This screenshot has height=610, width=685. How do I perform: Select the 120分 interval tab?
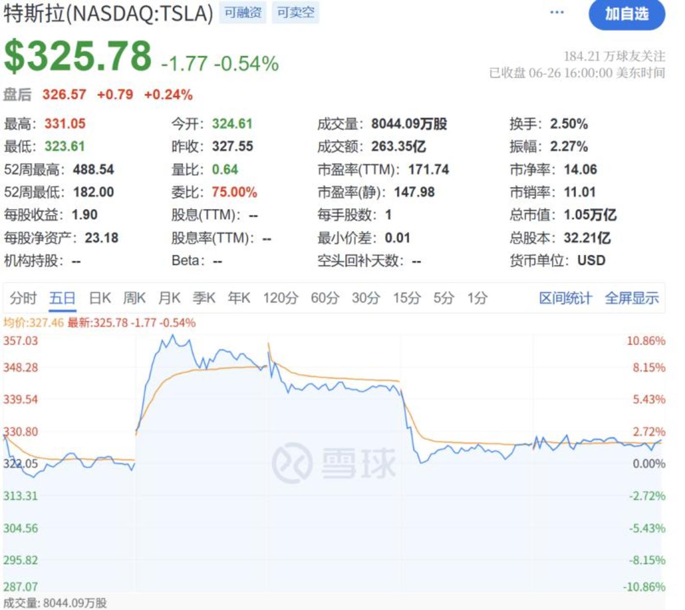281,298
